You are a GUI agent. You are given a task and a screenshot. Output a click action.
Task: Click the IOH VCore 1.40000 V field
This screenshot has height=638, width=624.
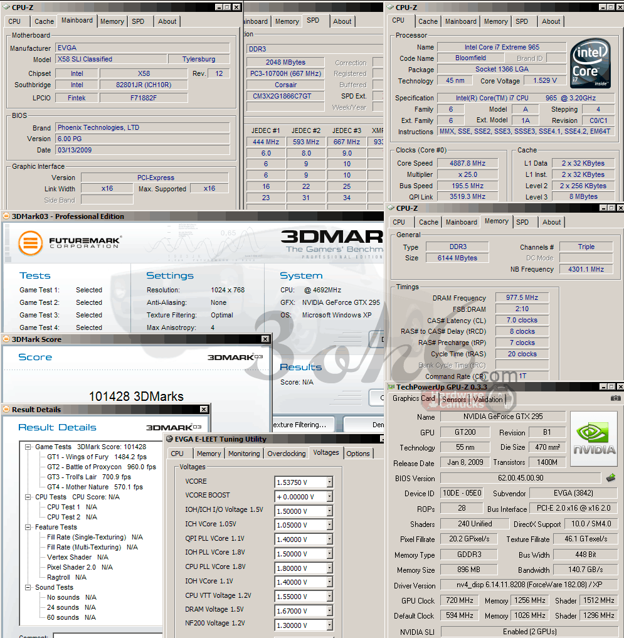(301, 582)
